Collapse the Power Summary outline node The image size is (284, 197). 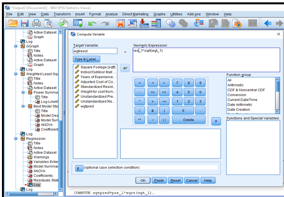click(x=23, y=93)
